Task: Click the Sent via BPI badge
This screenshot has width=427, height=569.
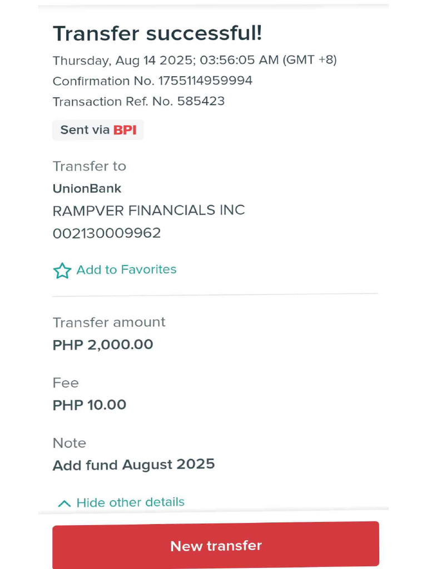Action: 98,130
